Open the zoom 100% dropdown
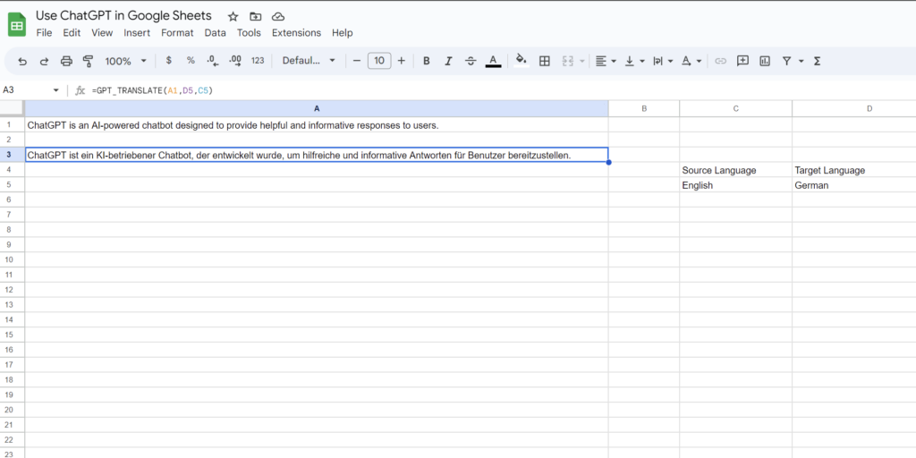This screenshot has width=916, height=458. tap(123, 61)
